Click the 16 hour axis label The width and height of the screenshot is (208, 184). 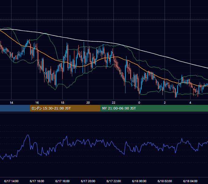37,103
